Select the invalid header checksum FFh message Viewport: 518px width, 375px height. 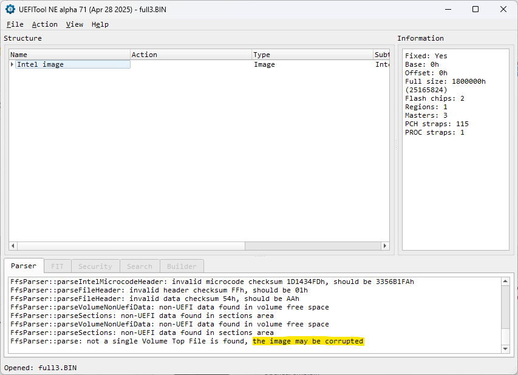[x=159, y=290]
